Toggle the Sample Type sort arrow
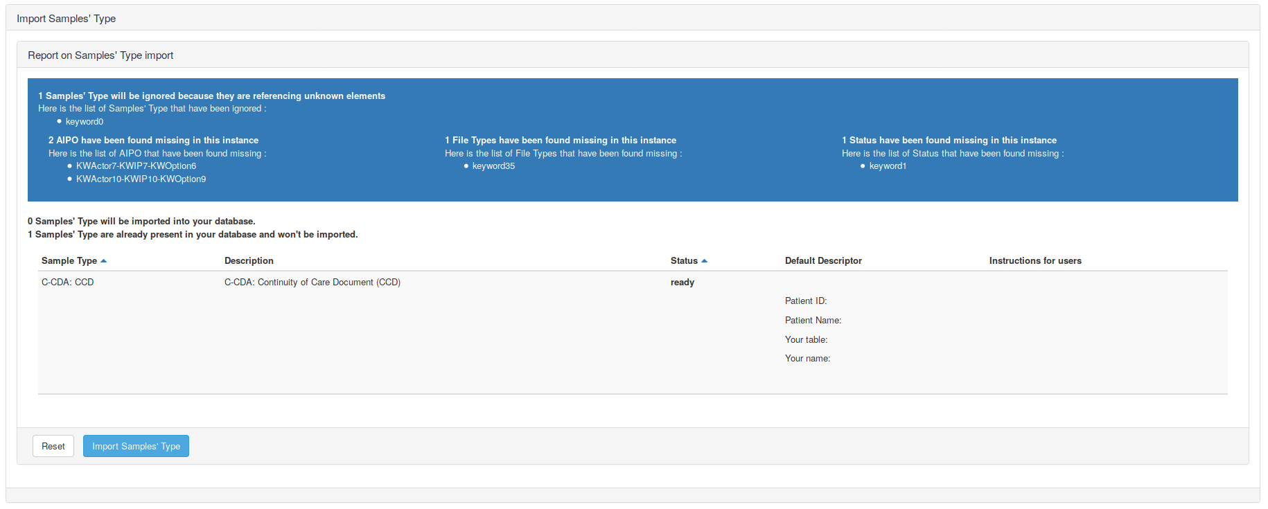 (103, 261)
